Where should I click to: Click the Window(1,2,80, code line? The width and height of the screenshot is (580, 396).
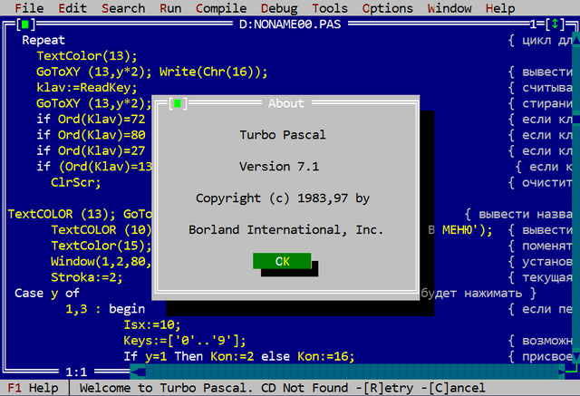tap(101, 261)
